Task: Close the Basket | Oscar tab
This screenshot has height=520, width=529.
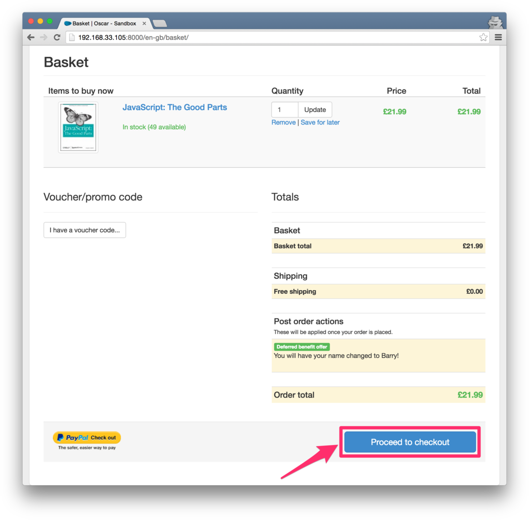Action: pos(144,23)
